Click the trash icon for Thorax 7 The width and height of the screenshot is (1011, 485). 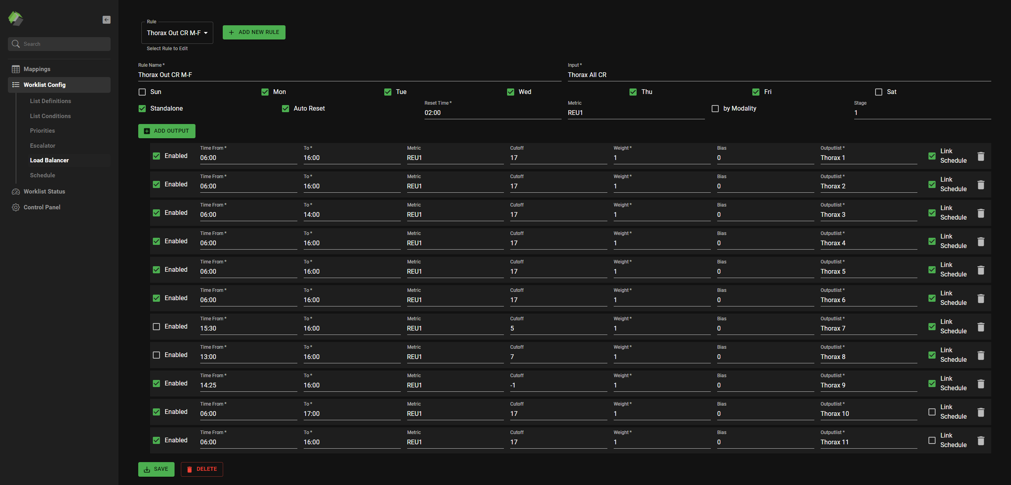[981, 327]
